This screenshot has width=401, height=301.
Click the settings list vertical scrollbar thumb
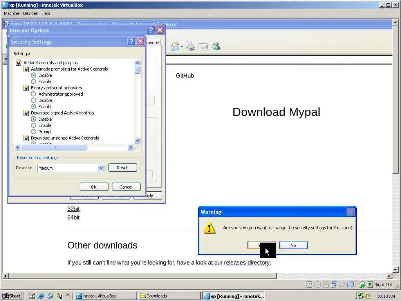[x=137, y=70]
